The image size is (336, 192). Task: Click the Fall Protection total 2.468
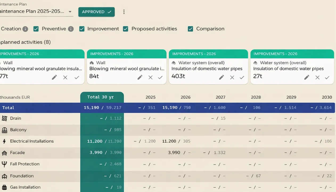[116, 164]
